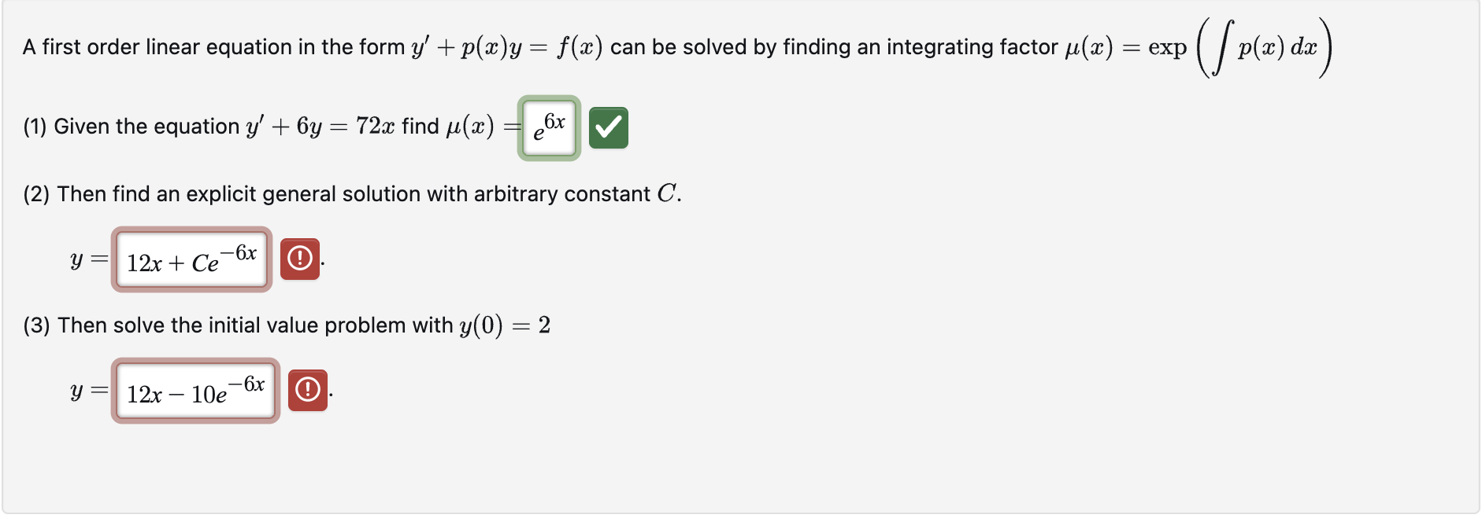Click the red-bordered general solution answer box
The image size is (1482, 522).
tap(191, 259)
